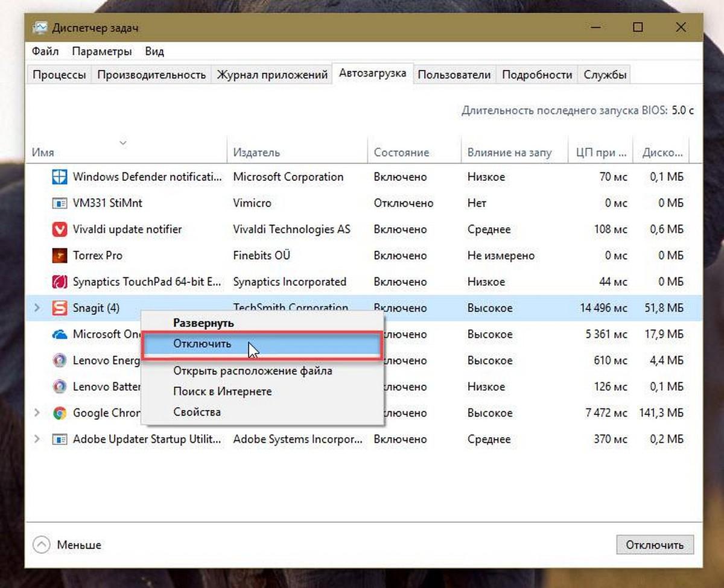Screen dimensions: 724x588
Task: Switch to the Подробности tab
Action: point(537,75)
